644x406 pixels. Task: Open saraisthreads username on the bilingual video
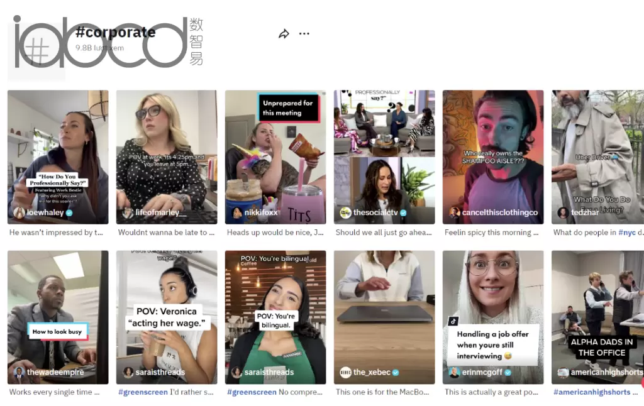coord(269,372)
